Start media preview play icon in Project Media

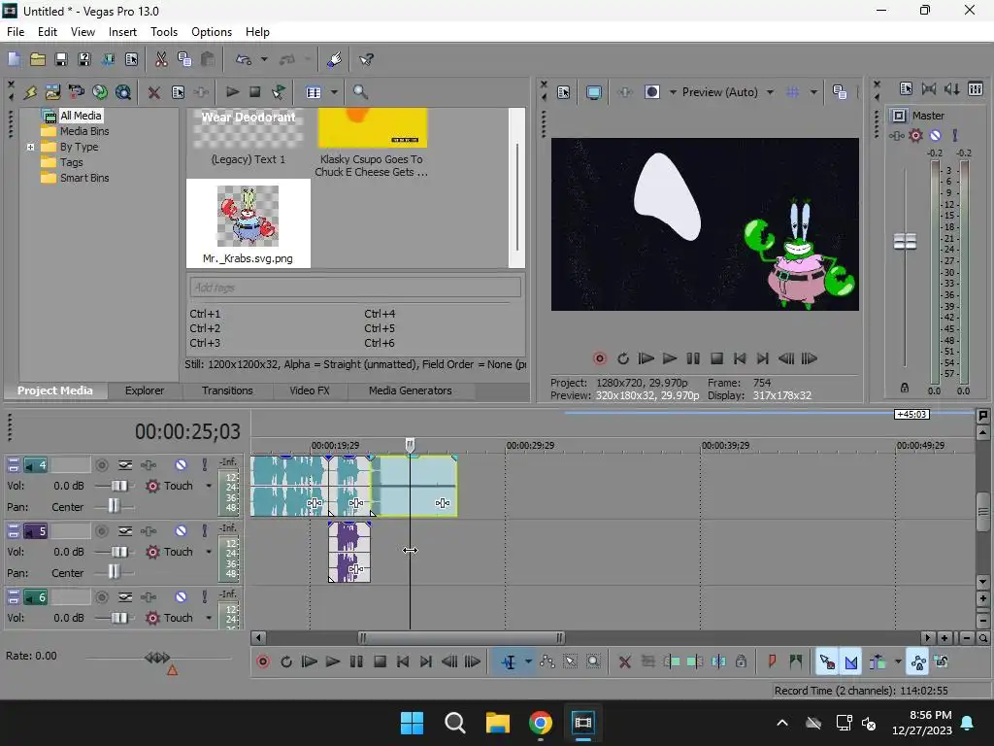tap(232, 92)
